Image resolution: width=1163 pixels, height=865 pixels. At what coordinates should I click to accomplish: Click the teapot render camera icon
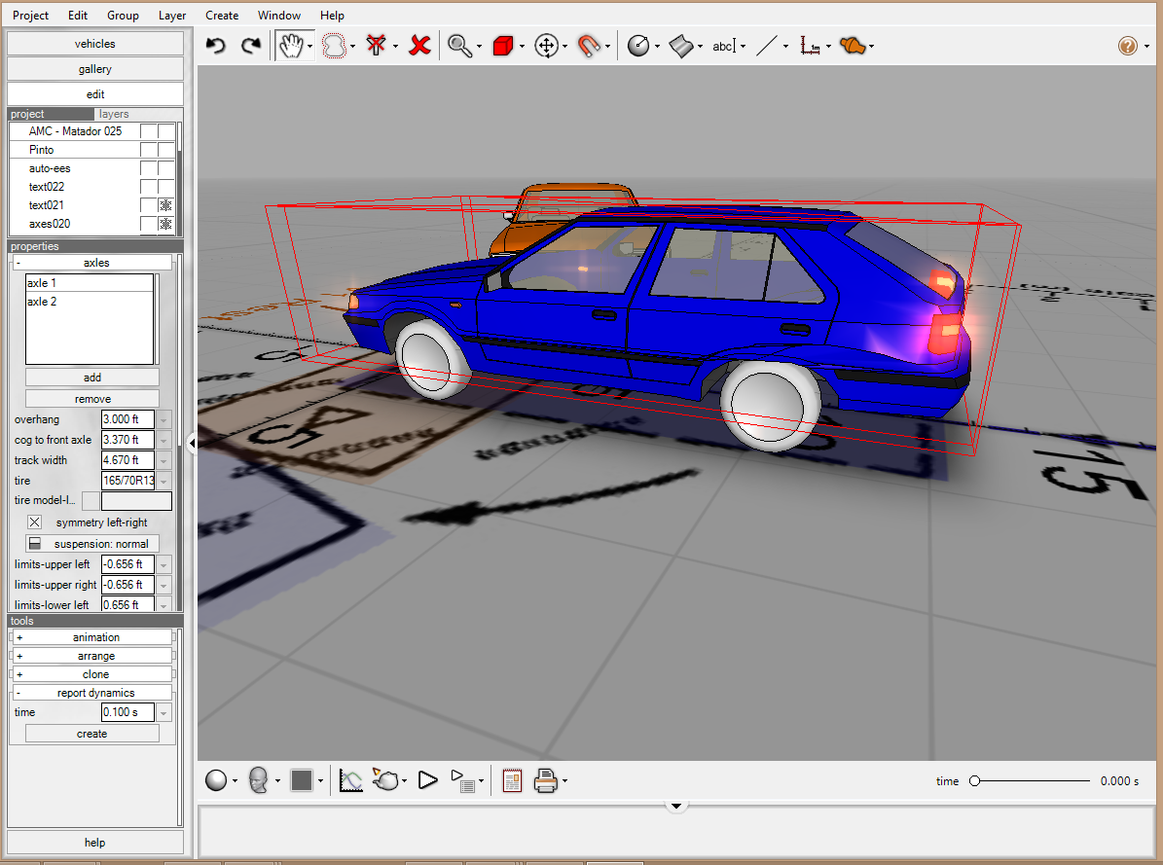[x=385, y=779]
